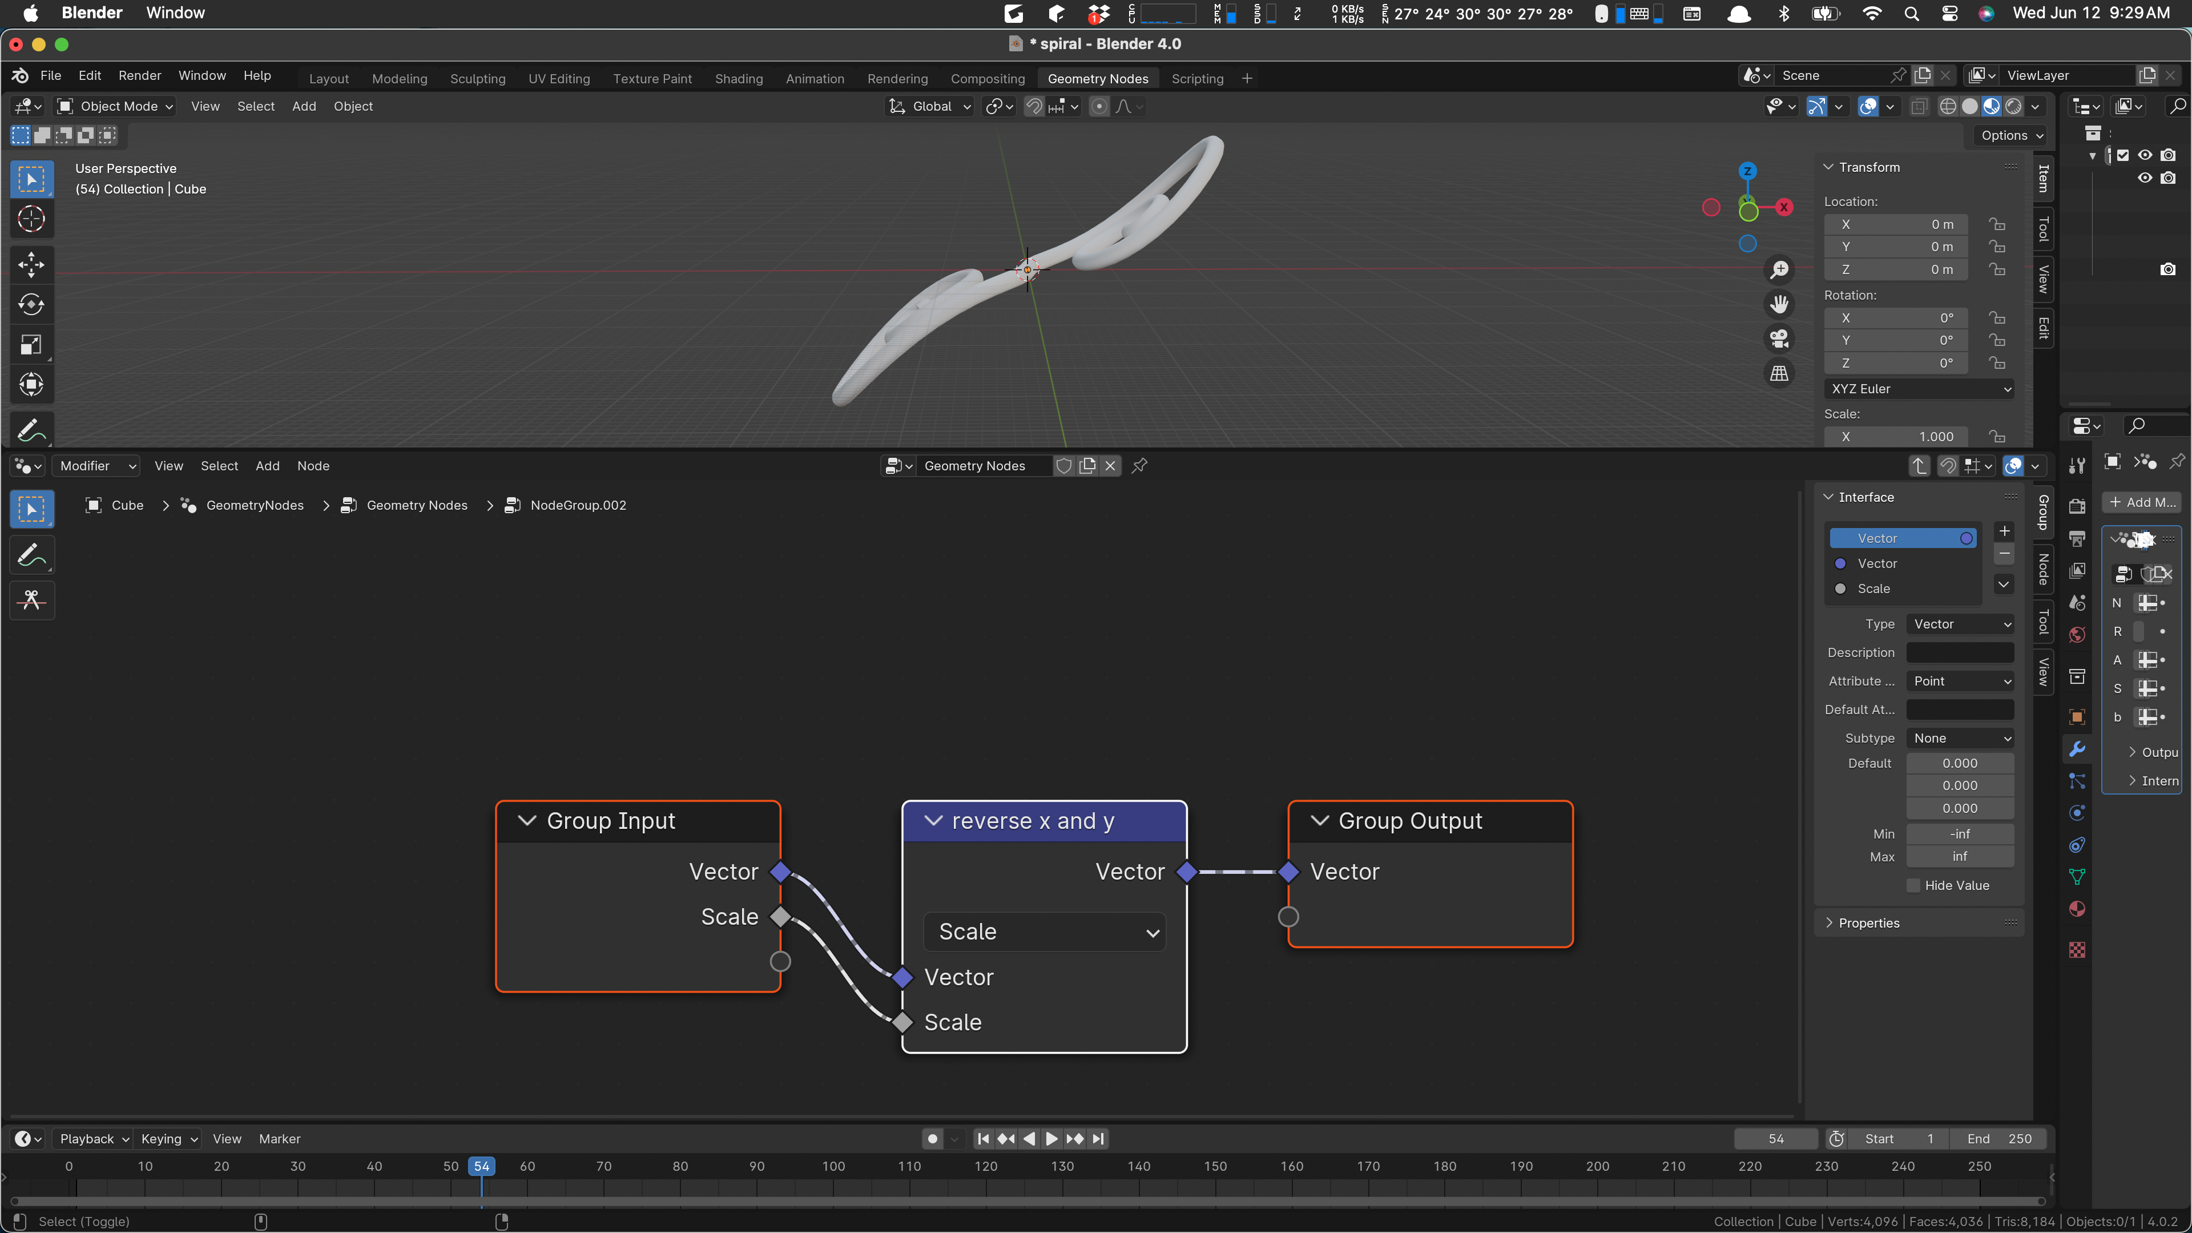This screenshot has height=1233, width=2192.
Task: Open the Modifiers wrench properties tab
Action: tap(2077, 749)
